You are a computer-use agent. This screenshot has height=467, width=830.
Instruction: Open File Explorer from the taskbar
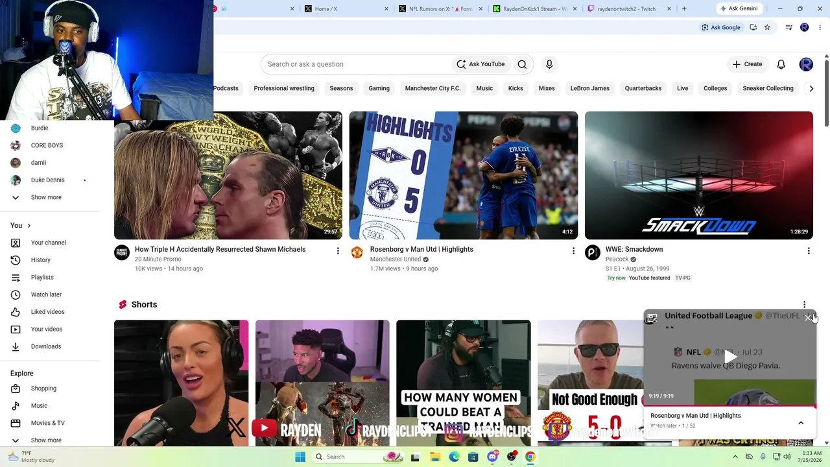[x=434, y=457]
